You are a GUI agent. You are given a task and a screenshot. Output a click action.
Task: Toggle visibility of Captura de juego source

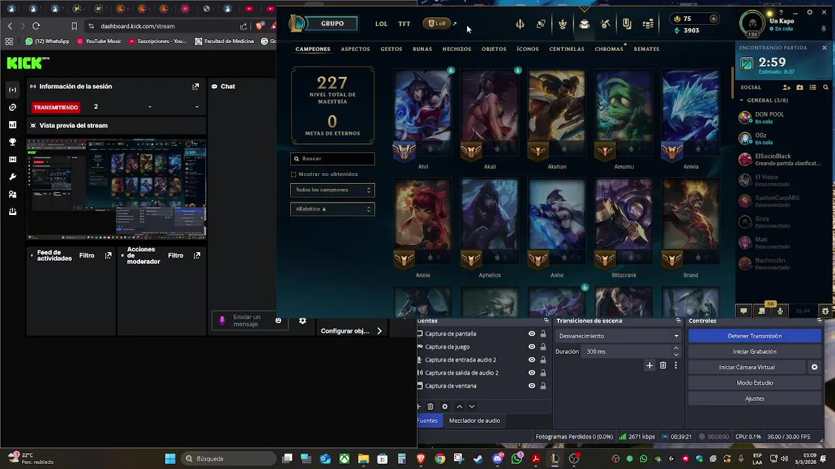[532, 347]
